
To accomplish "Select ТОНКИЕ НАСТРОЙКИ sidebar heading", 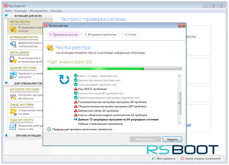I will point(22,105).
